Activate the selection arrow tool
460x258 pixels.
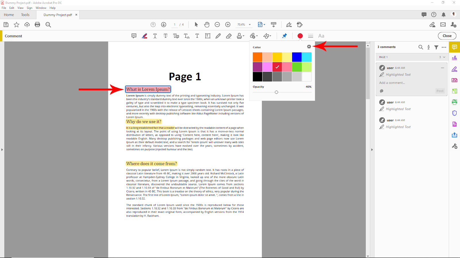click(x=196, y=25)
